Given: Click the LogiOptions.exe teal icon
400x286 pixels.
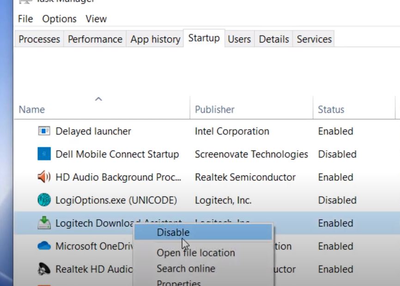Looking at the screenshot, I should [44, 200].
